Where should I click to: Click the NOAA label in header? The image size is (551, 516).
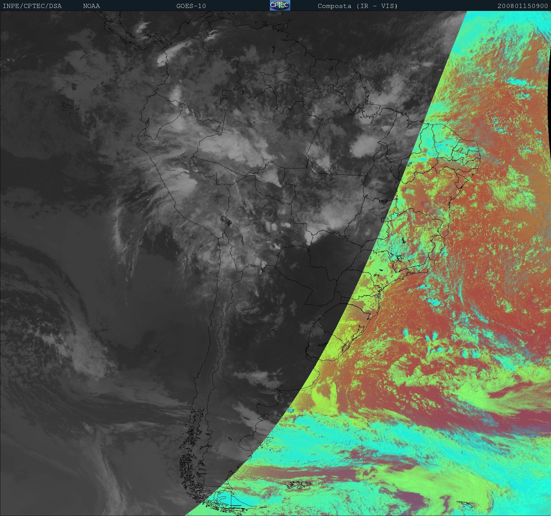pos(91,6)
